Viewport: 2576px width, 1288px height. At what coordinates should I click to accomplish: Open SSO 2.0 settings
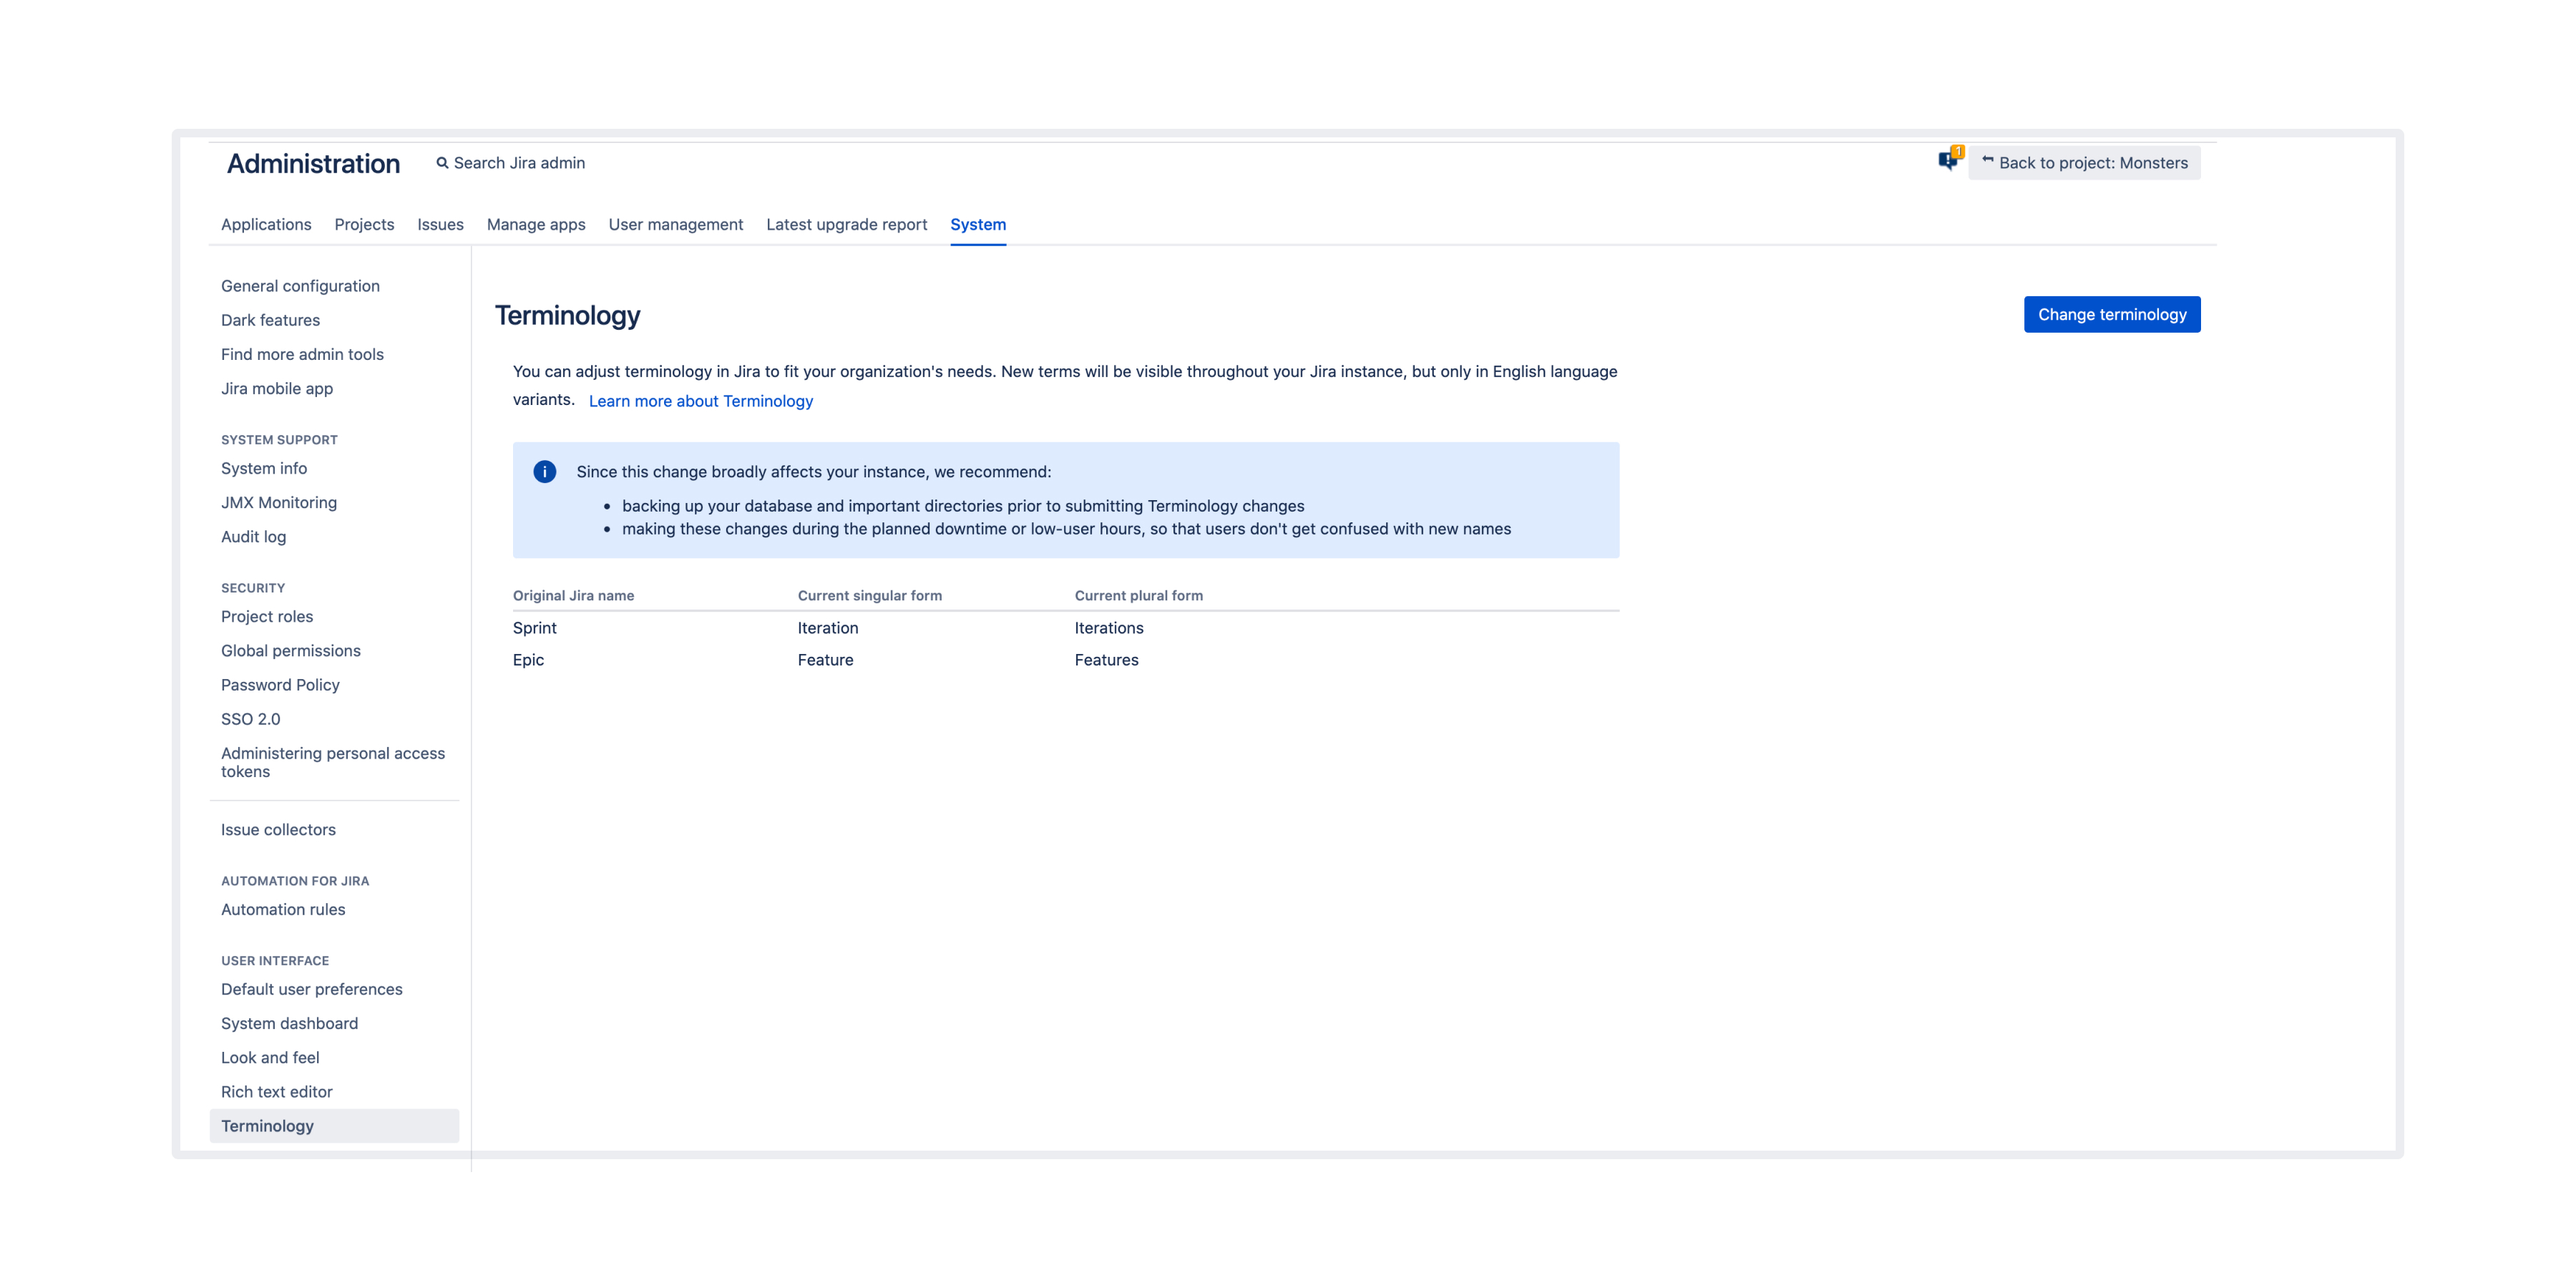click(x=251, y=719)
